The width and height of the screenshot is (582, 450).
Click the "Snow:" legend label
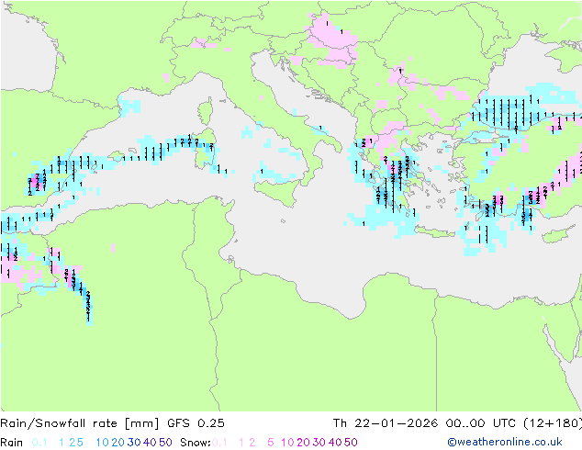point(196,443)
